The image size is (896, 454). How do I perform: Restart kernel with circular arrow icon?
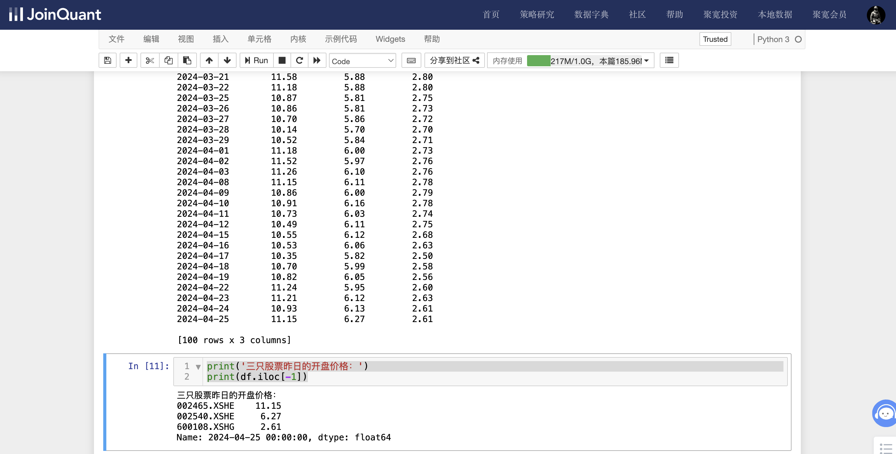(x=299, y=60)
